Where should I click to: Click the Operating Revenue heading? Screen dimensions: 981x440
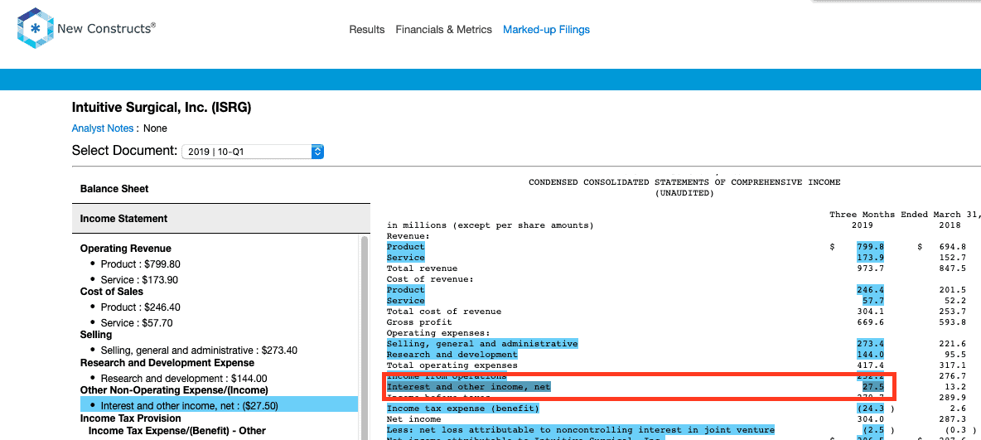coord(126,249)
